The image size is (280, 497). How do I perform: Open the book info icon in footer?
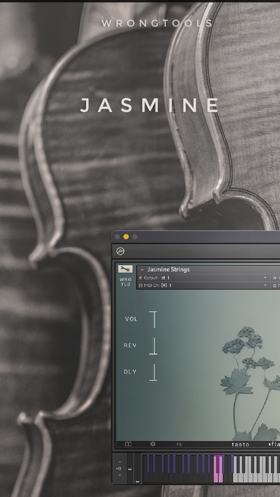pyautogui.click(x=128, y=445)
